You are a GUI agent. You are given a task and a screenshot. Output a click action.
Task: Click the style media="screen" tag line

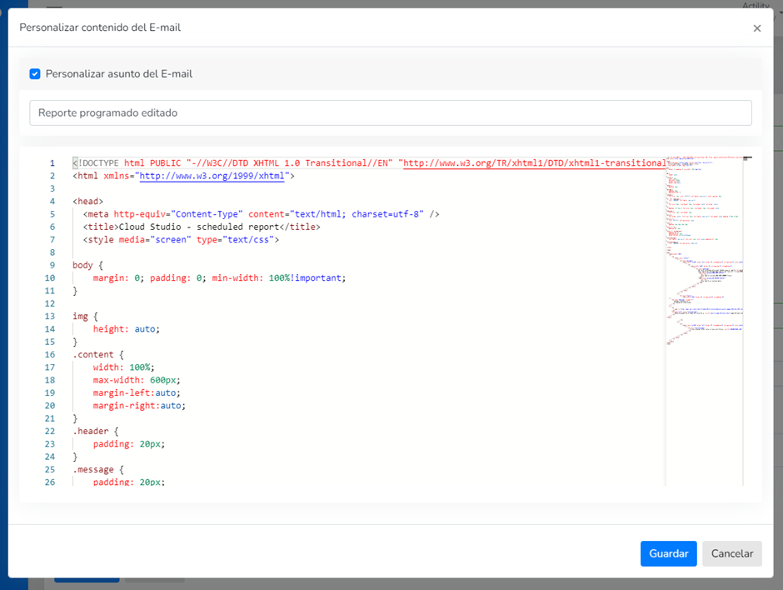pyautogui.click(x=181, y=240)
